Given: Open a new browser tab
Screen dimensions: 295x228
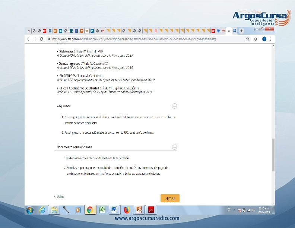Looking at the screenshot, I should (241, 31).
